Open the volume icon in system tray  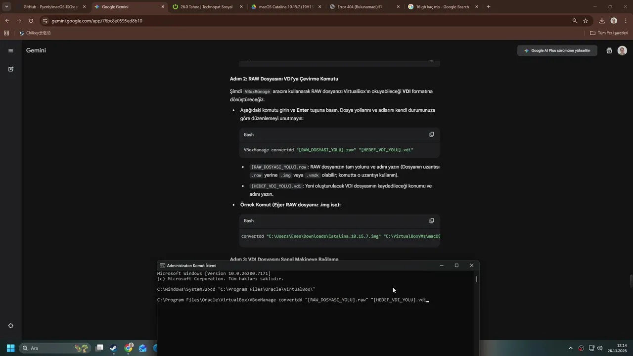600,348
